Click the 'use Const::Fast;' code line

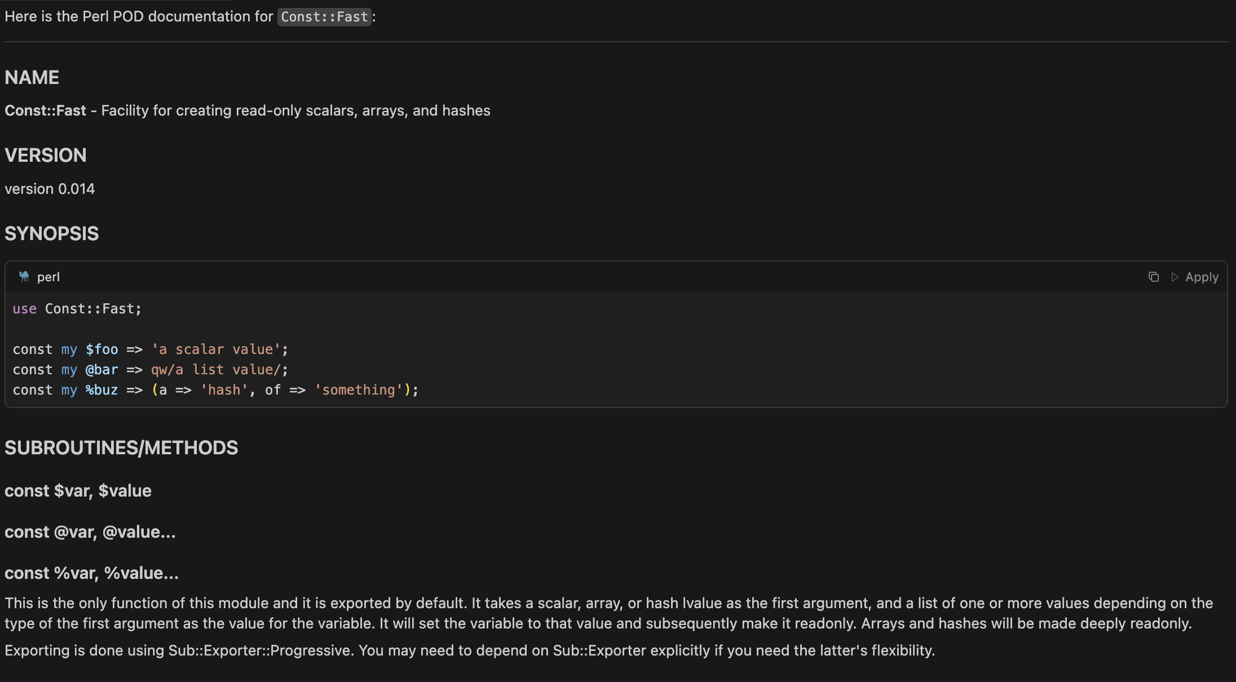[x=77, y=309]
